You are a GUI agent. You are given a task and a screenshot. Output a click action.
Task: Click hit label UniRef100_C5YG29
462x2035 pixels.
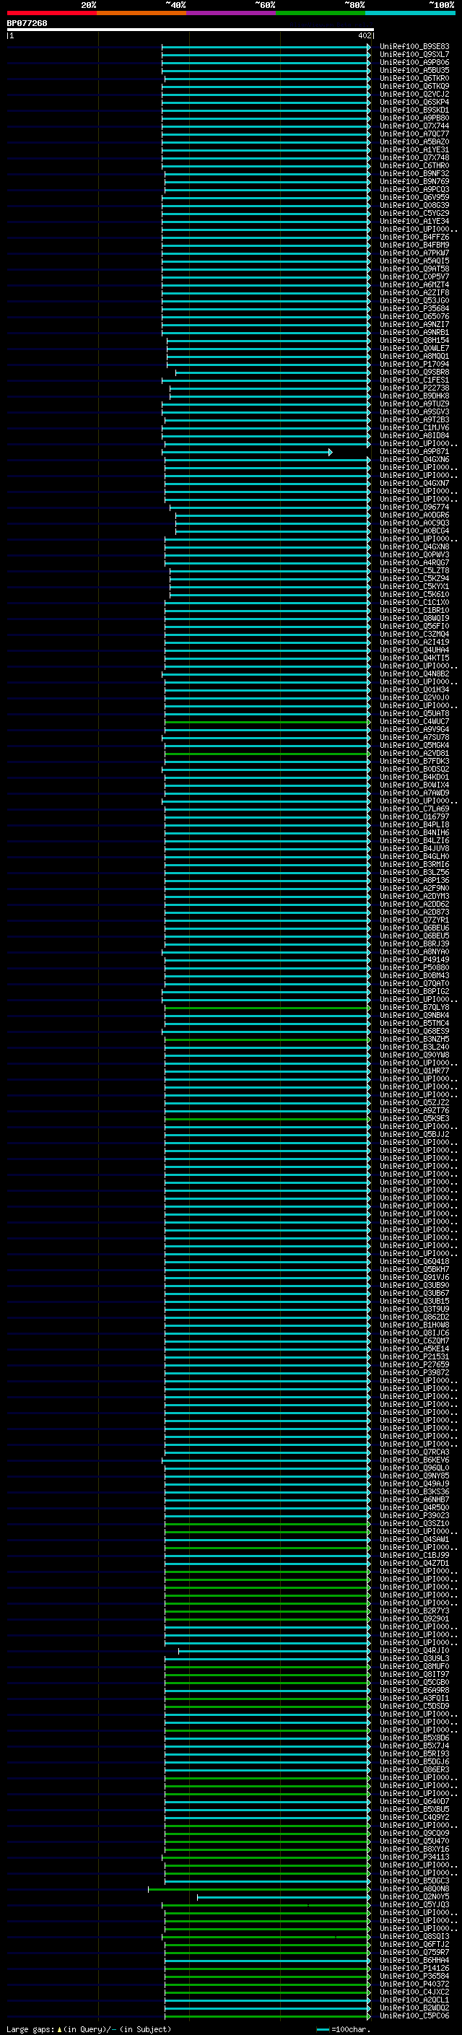point(414,213)
